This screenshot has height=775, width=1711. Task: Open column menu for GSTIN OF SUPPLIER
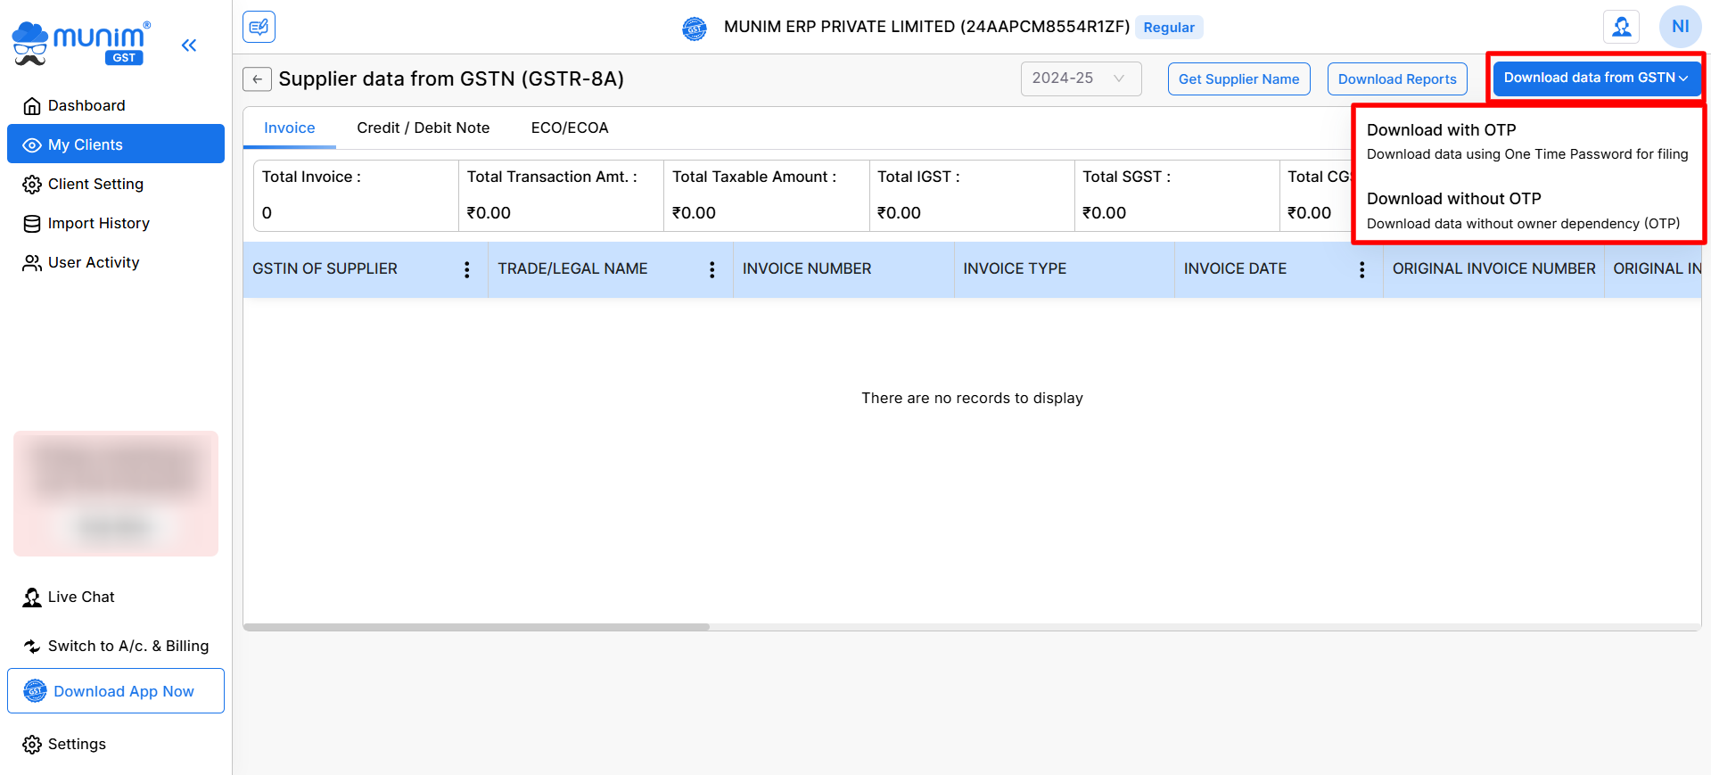466,269
